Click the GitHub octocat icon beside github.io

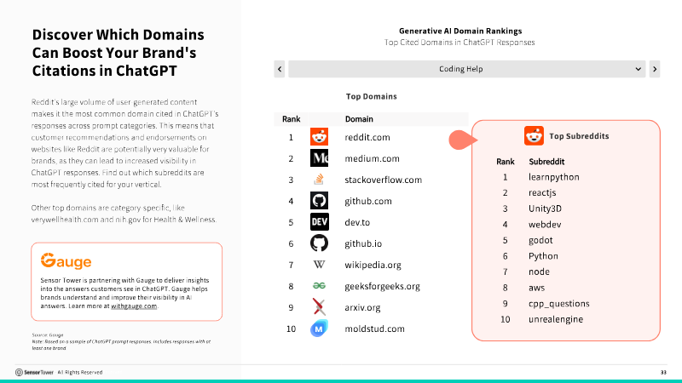[x=319, y=243]
